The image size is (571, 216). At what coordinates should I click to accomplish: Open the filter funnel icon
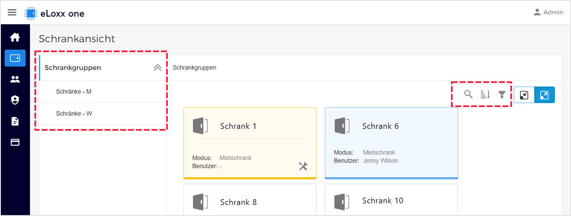502,94
